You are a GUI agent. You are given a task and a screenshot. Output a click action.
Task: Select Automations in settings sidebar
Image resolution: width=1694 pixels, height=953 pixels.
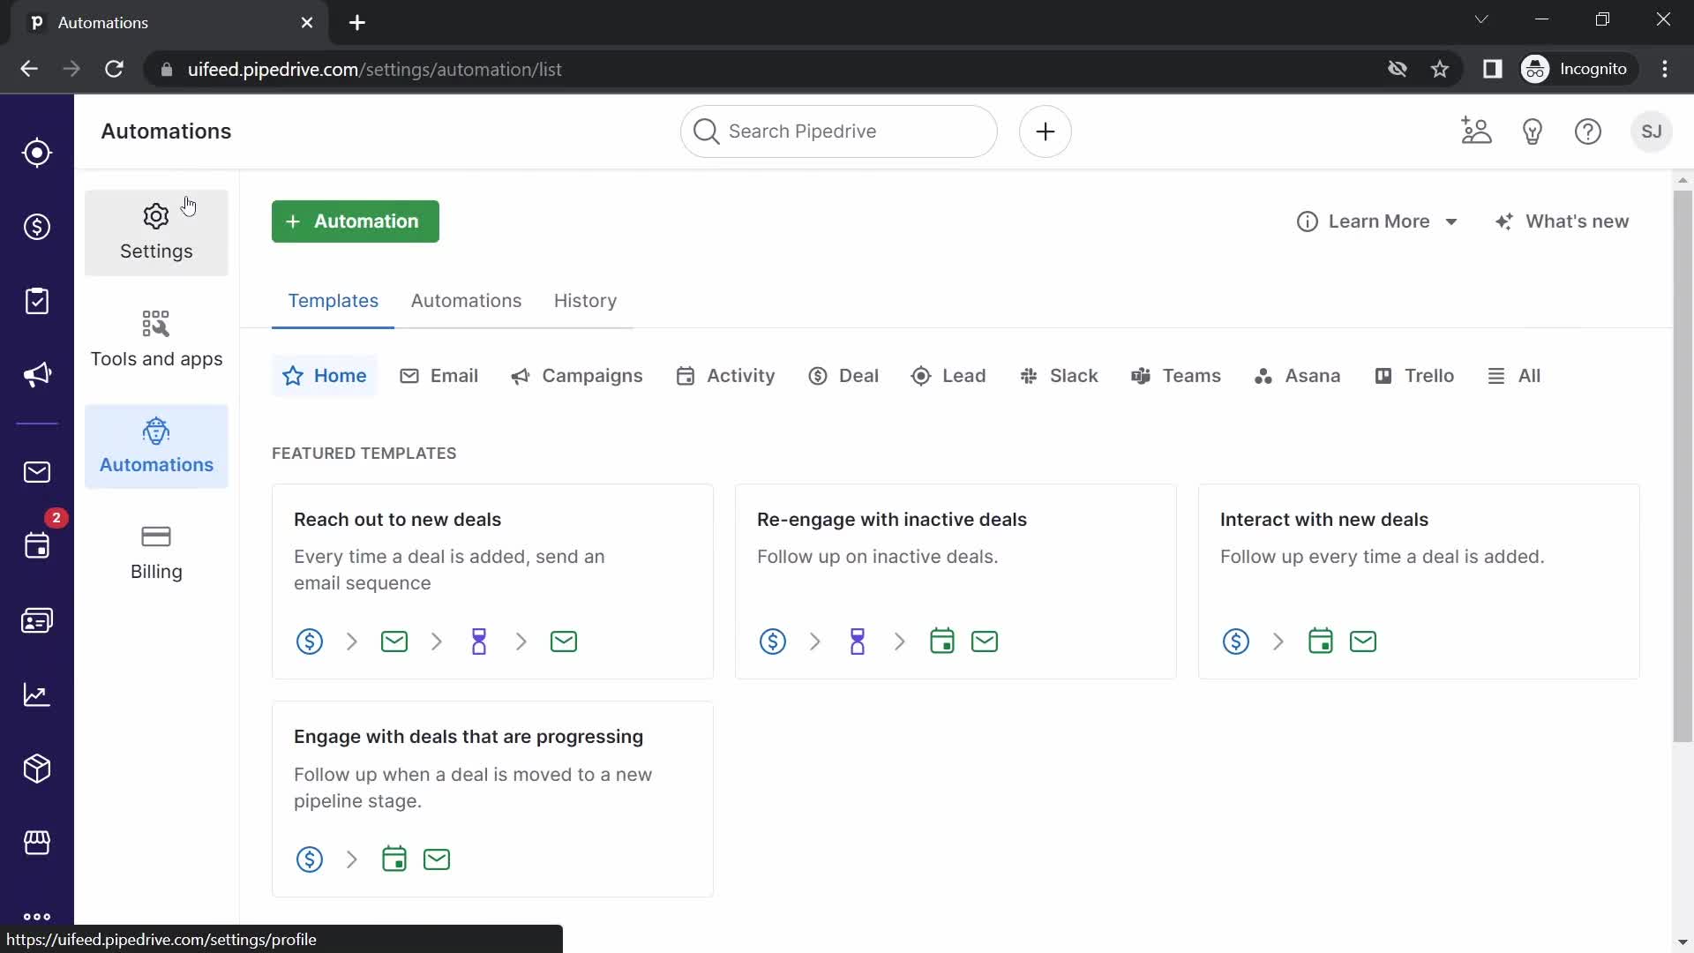click(x=156, y=446)
